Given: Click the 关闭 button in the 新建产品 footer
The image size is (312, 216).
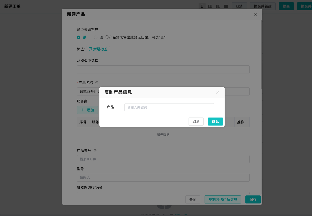Looking at the screenshot, I should point(193,199).
